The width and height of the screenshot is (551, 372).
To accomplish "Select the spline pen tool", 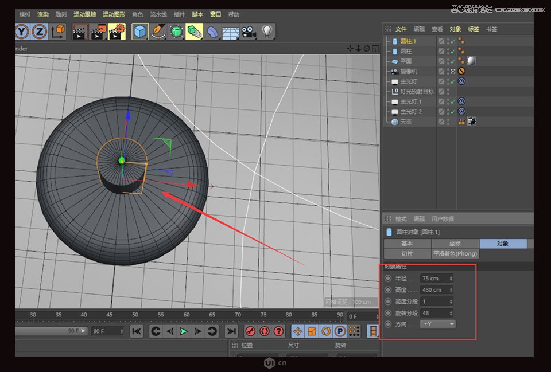I will pos(158,32).
